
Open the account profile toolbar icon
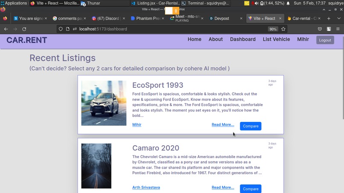coord(329,29)
